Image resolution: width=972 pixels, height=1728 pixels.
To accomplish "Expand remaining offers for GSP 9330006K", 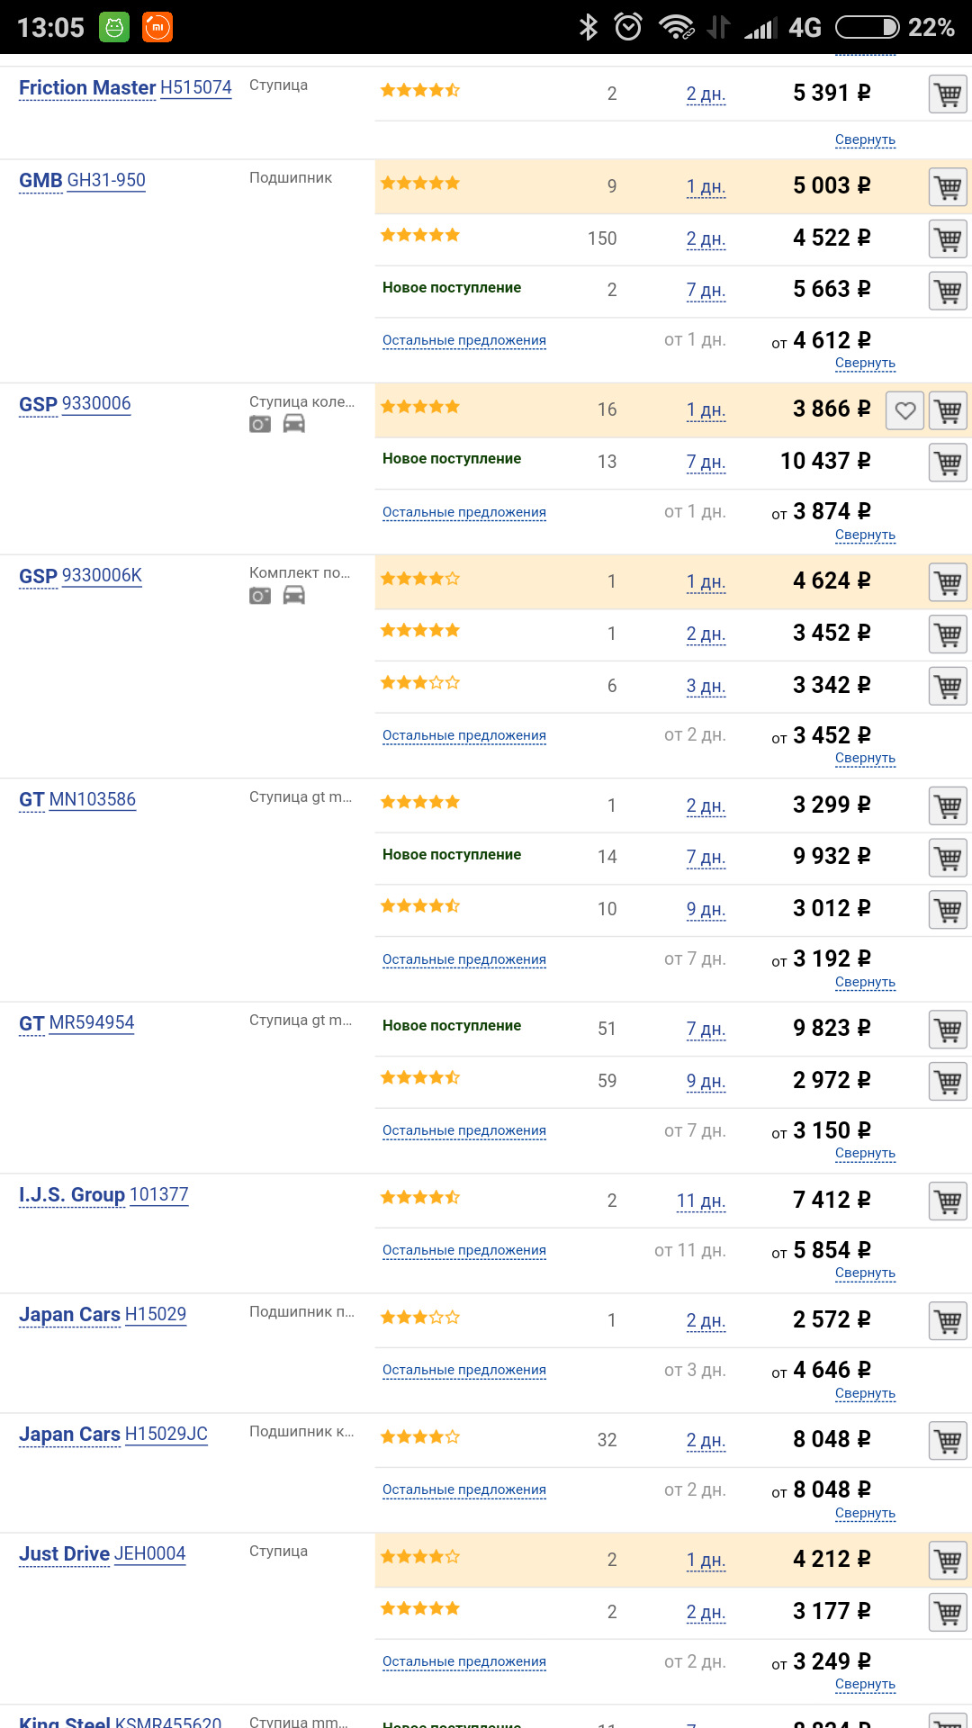I will tap(463, 735).
